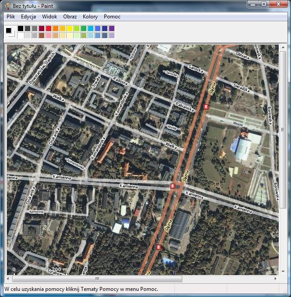
Task: Click the horizontal scrollbar left arrow
Action: [x=8, y=279]
